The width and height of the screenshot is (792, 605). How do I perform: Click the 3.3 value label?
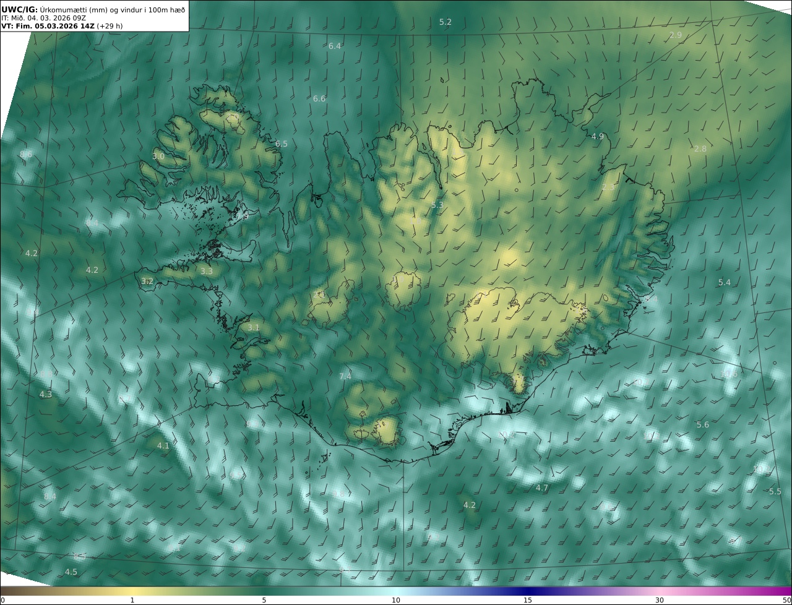[207, 271]
